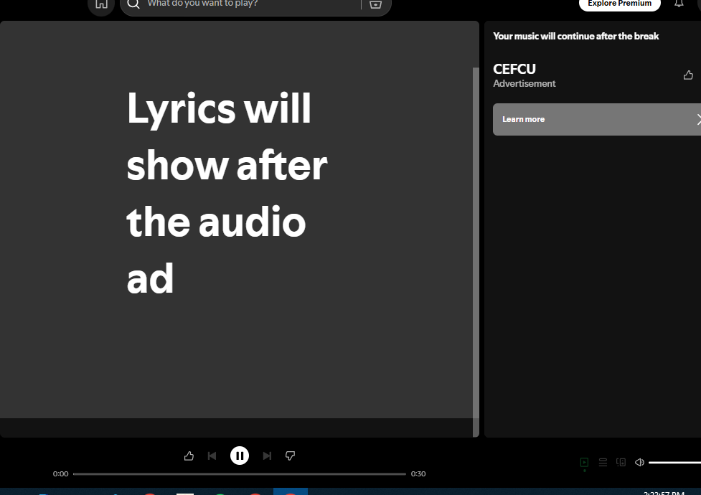Click the playback progress bar
701x495 pixels.
239,473
